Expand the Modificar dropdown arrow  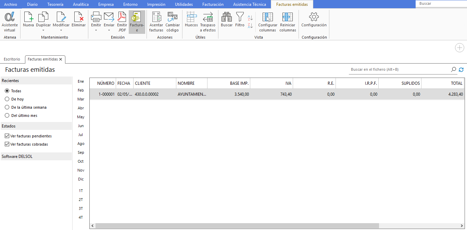coord(61,30)
